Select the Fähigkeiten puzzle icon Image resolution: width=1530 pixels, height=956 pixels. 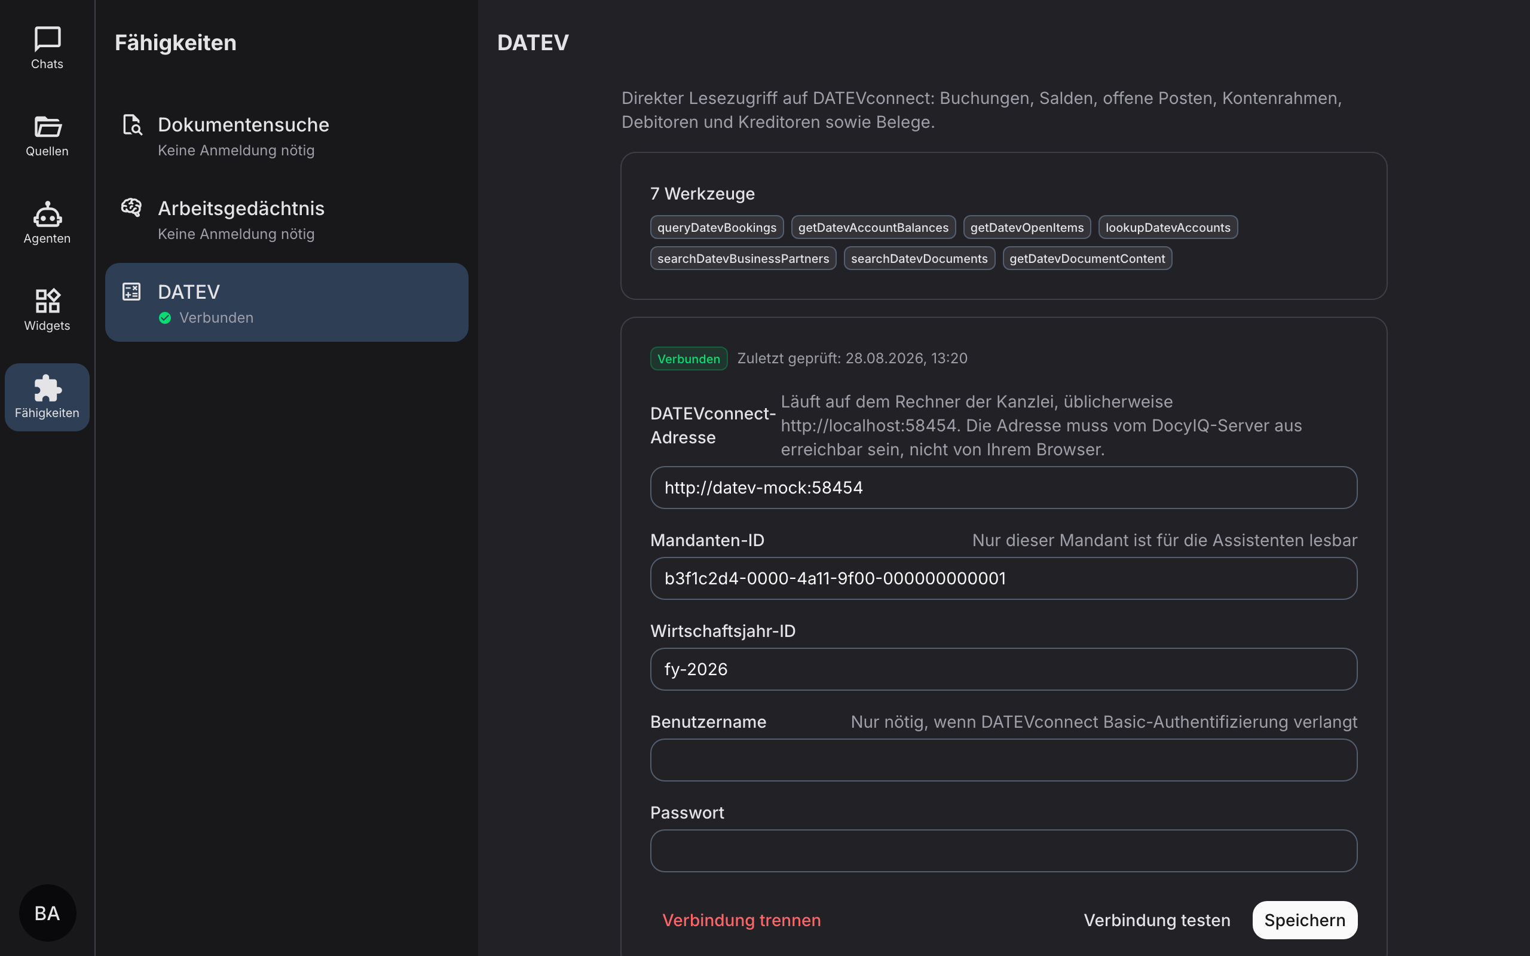(x=47, y=388)
